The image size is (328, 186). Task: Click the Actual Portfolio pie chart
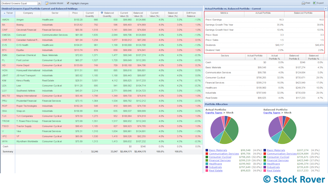coord(224,130)
